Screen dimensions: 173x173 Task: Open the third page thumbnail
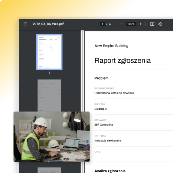click(49, 170)
